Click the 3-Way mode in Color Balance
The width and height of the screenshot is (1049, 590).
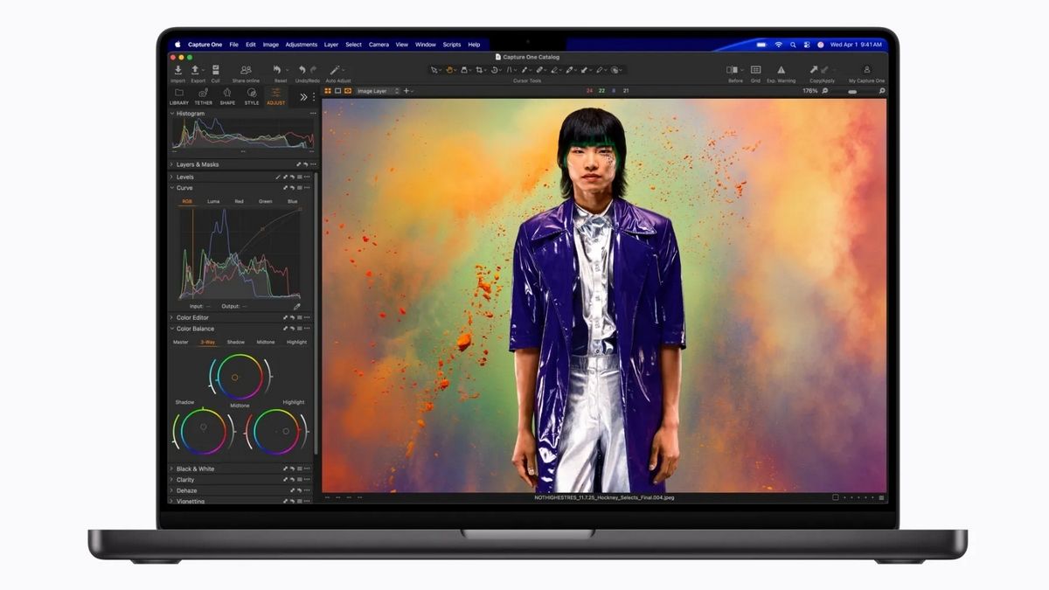209,342
